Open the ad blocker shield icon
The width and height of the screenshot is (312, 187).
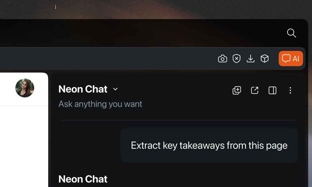click(x=237, y=59)
